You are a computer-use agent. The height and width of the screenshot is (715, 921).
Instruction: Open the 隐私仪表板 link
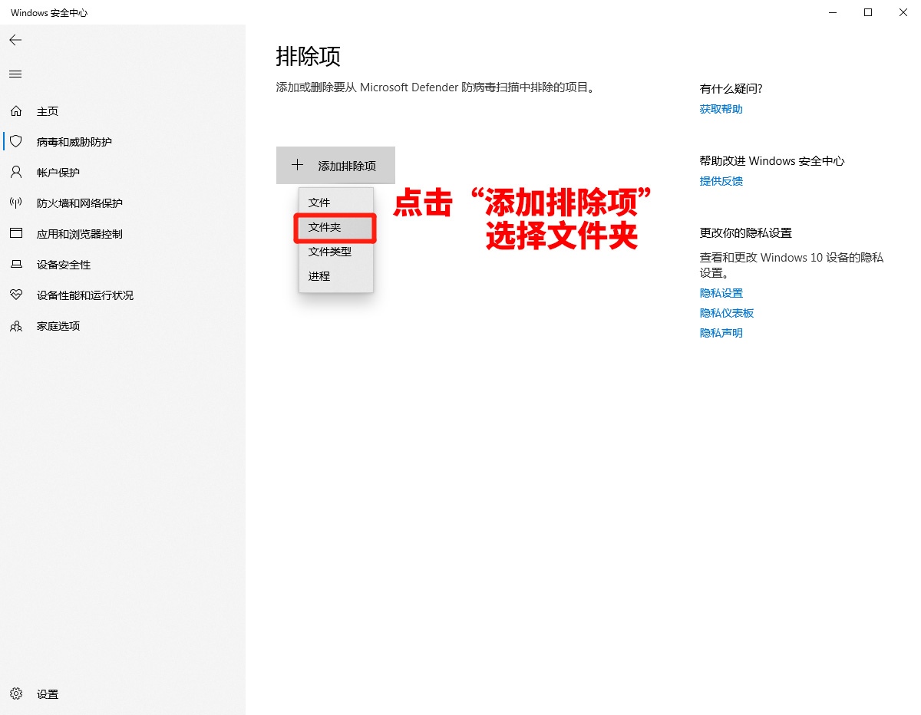click(x=727, y=313)
